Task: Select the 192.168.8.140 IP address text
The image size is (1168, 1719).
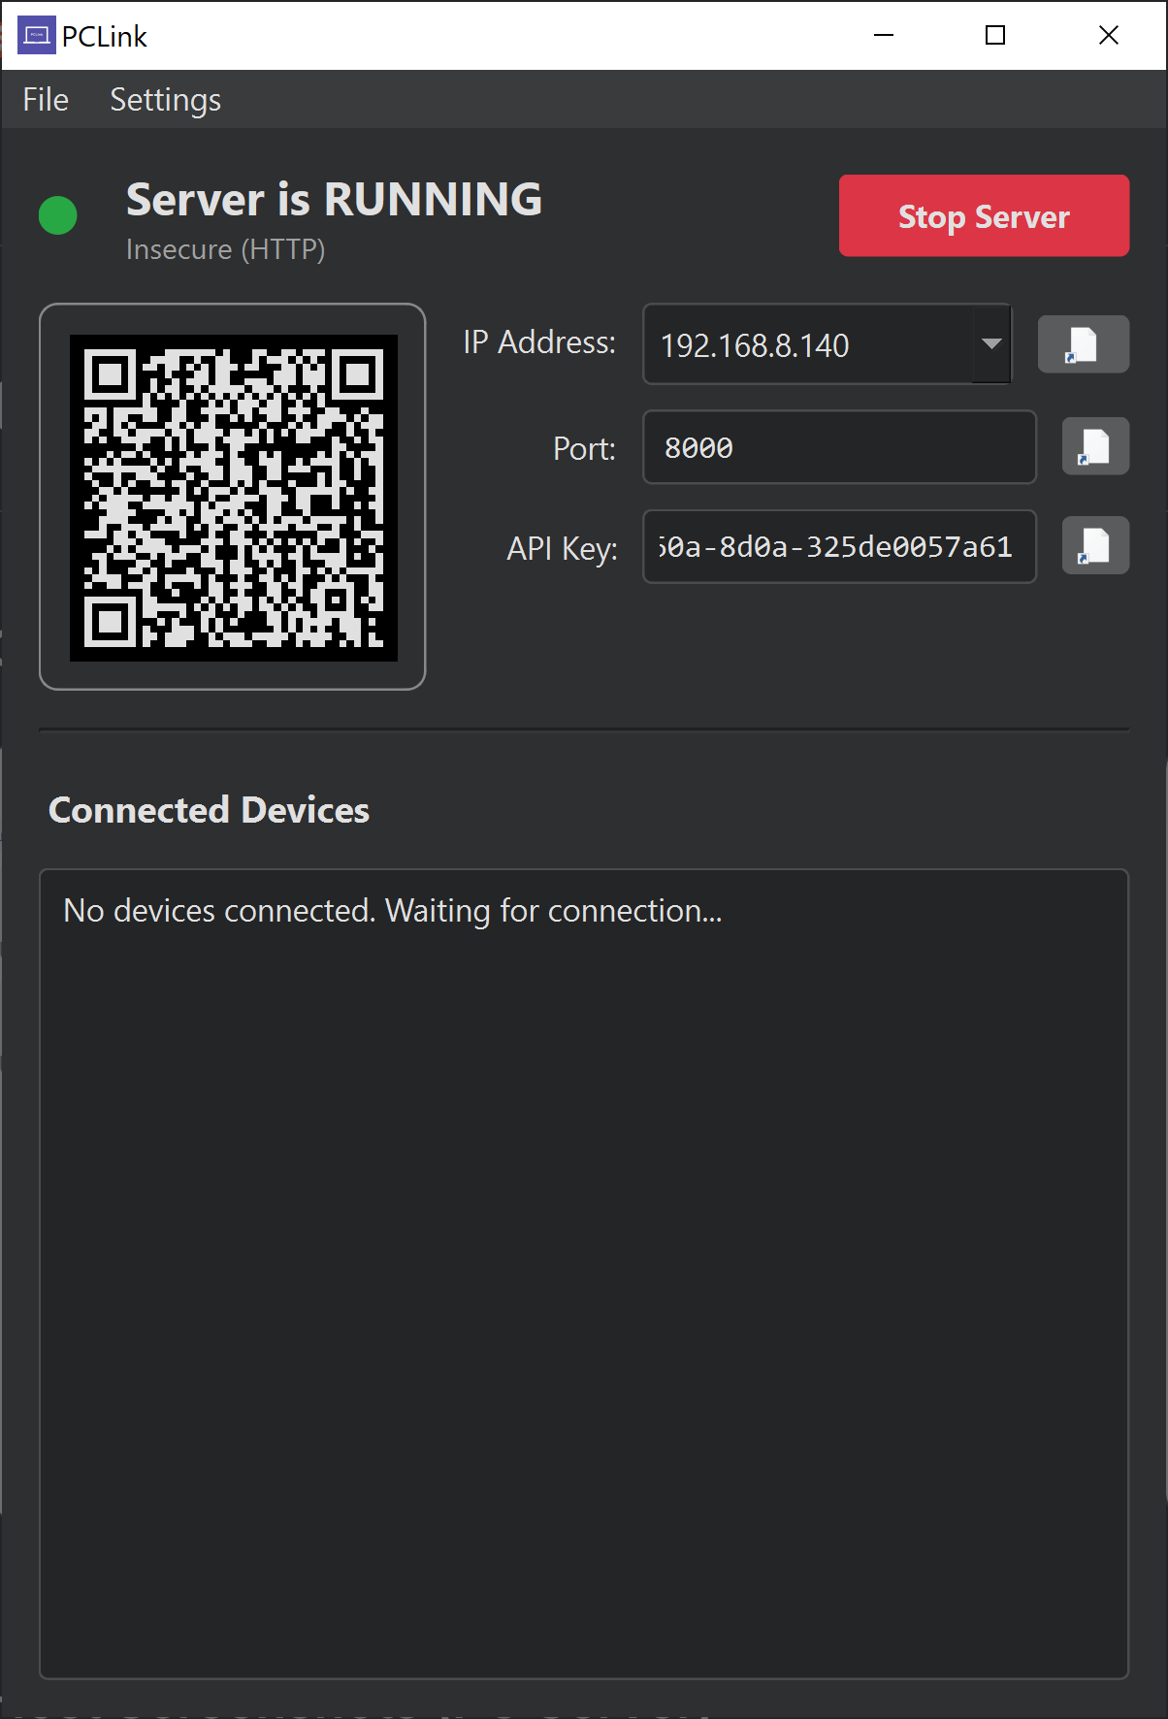Action: click(755, 346)
